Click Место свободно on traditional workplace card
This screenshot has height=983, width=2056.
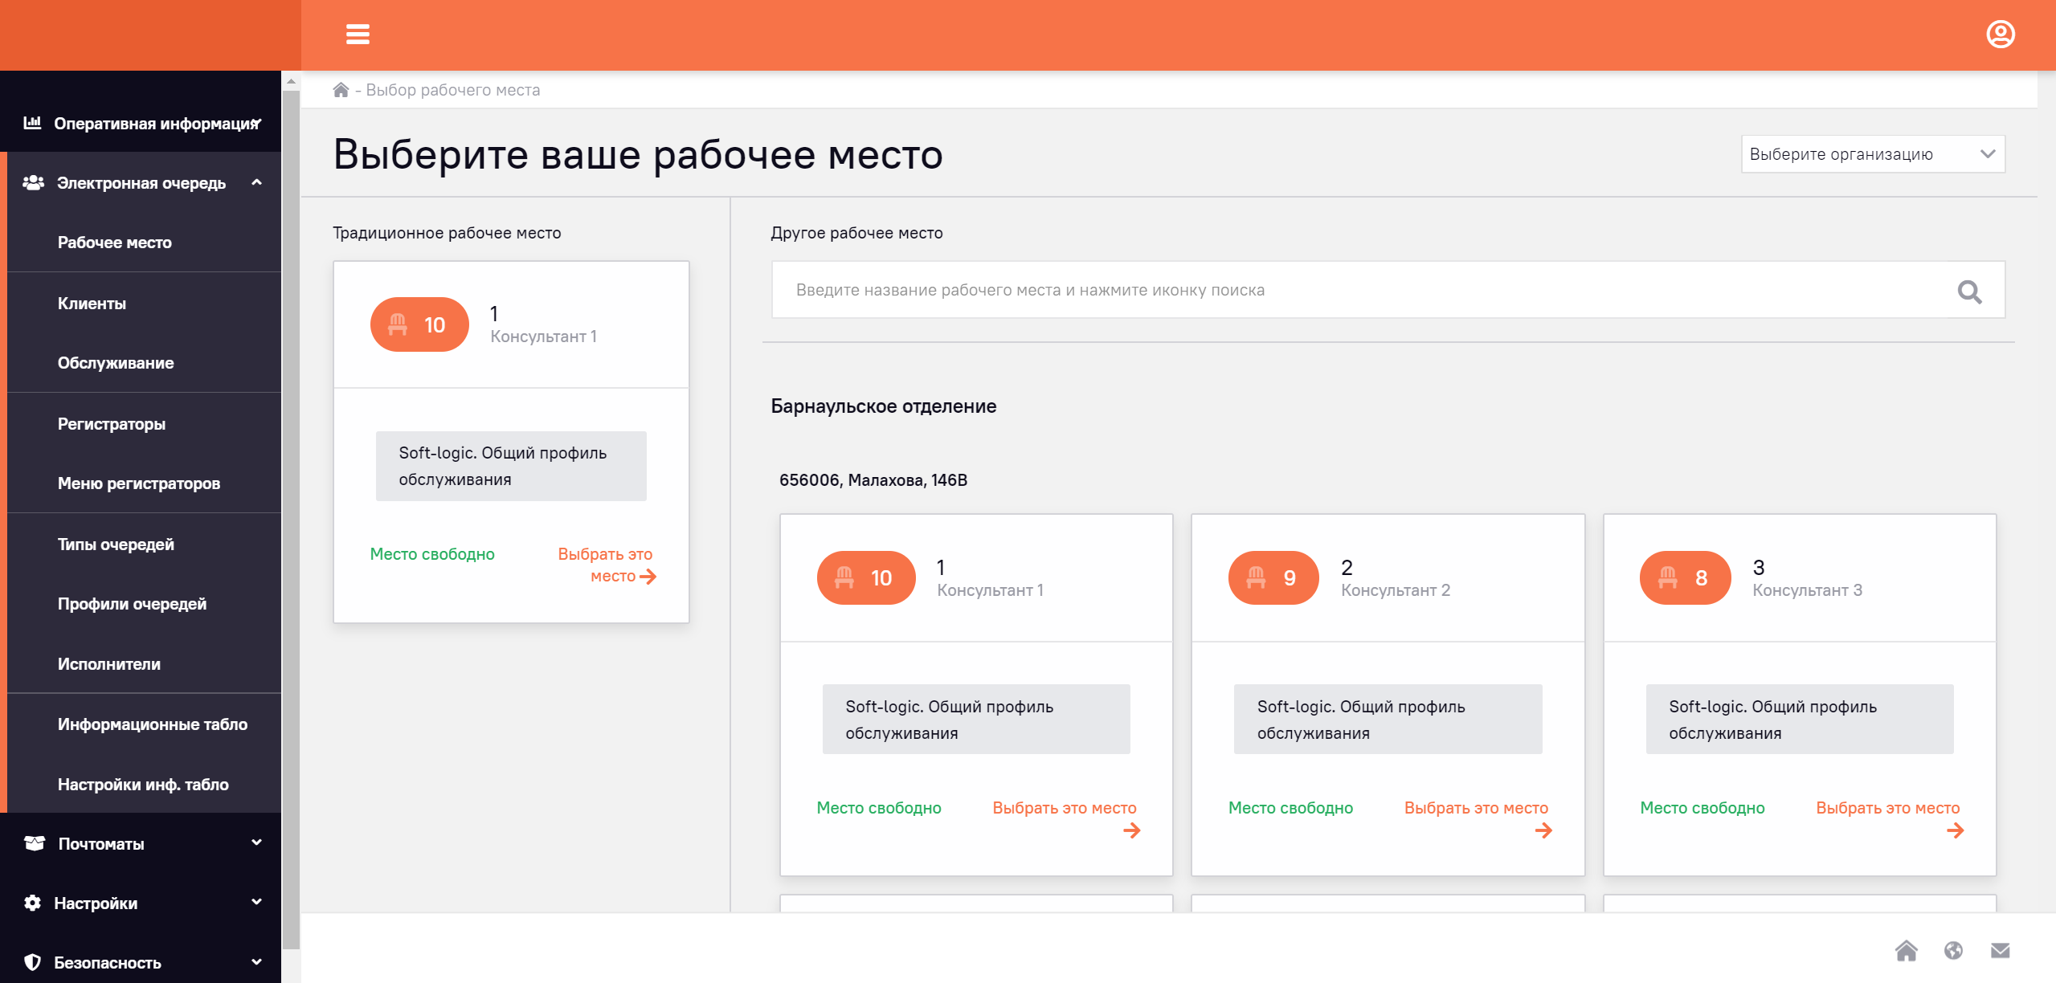click(x=432, y=554)
